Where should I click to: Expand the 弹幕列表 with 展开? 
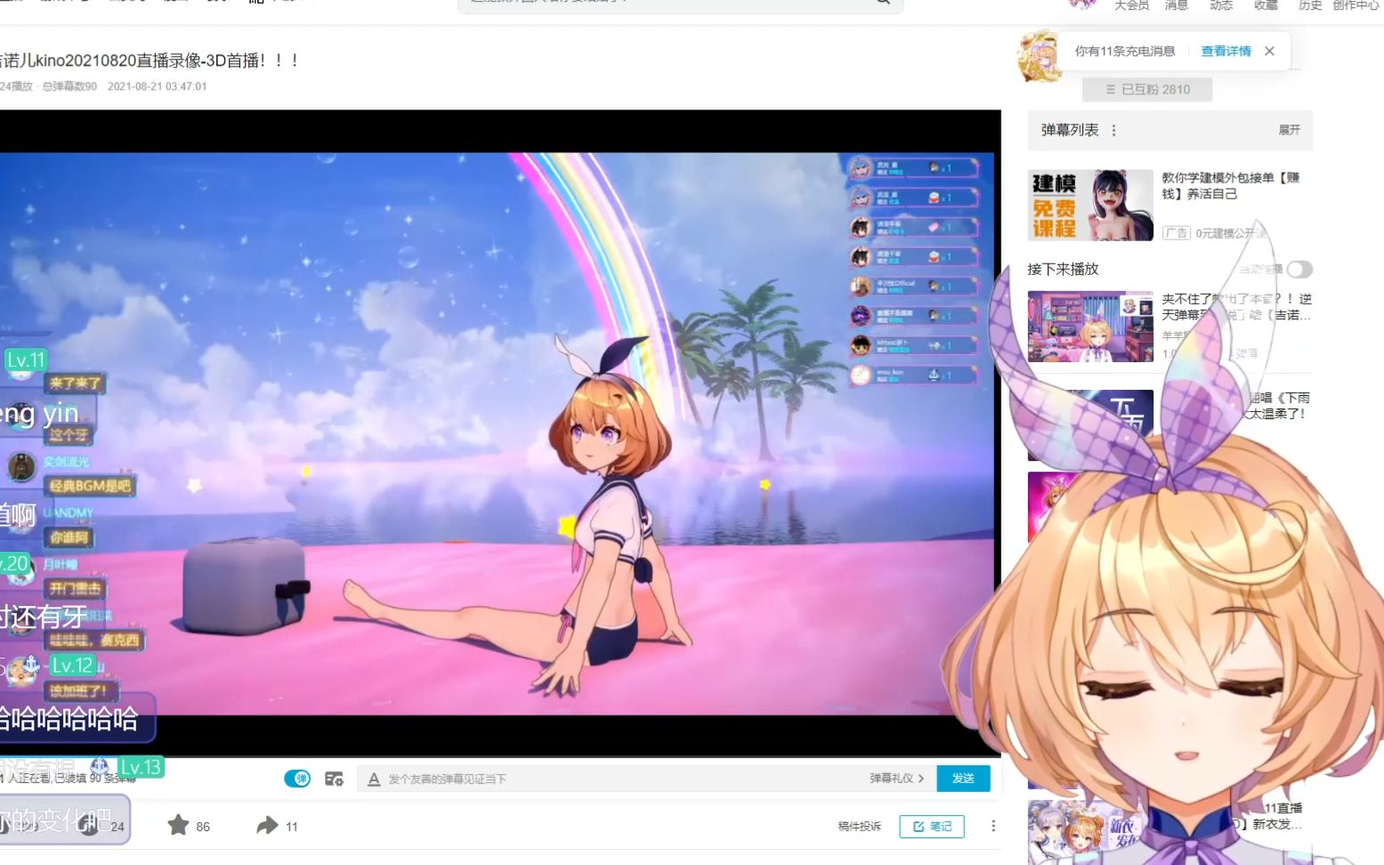tap(1289, 130)
